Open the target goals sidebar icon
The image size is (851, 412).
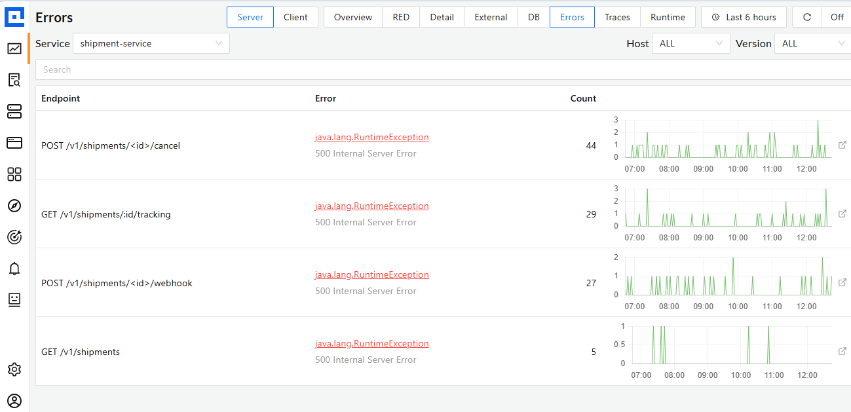point(14,237)
